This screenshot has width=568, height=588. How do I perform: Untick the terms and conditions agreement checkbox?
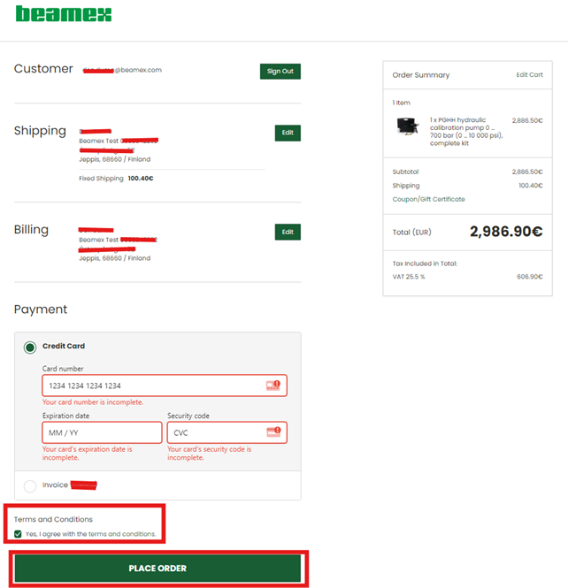point(18,534)
